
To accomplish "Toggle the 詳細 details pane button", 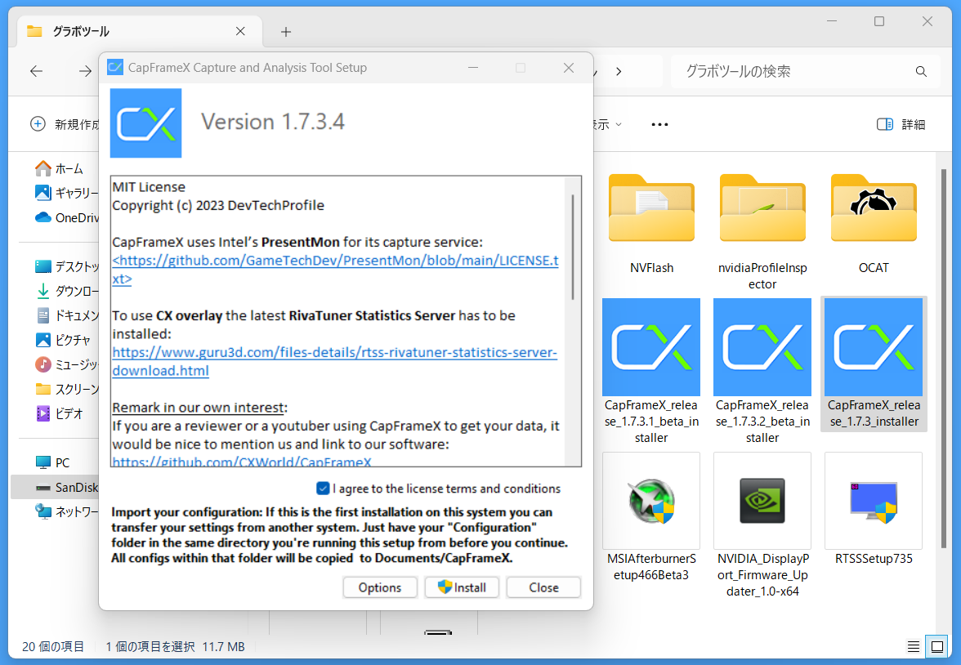I will [x=901, y=124].
